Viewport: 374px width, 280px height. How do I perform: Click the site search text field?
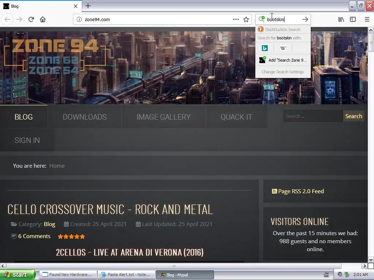313,116
